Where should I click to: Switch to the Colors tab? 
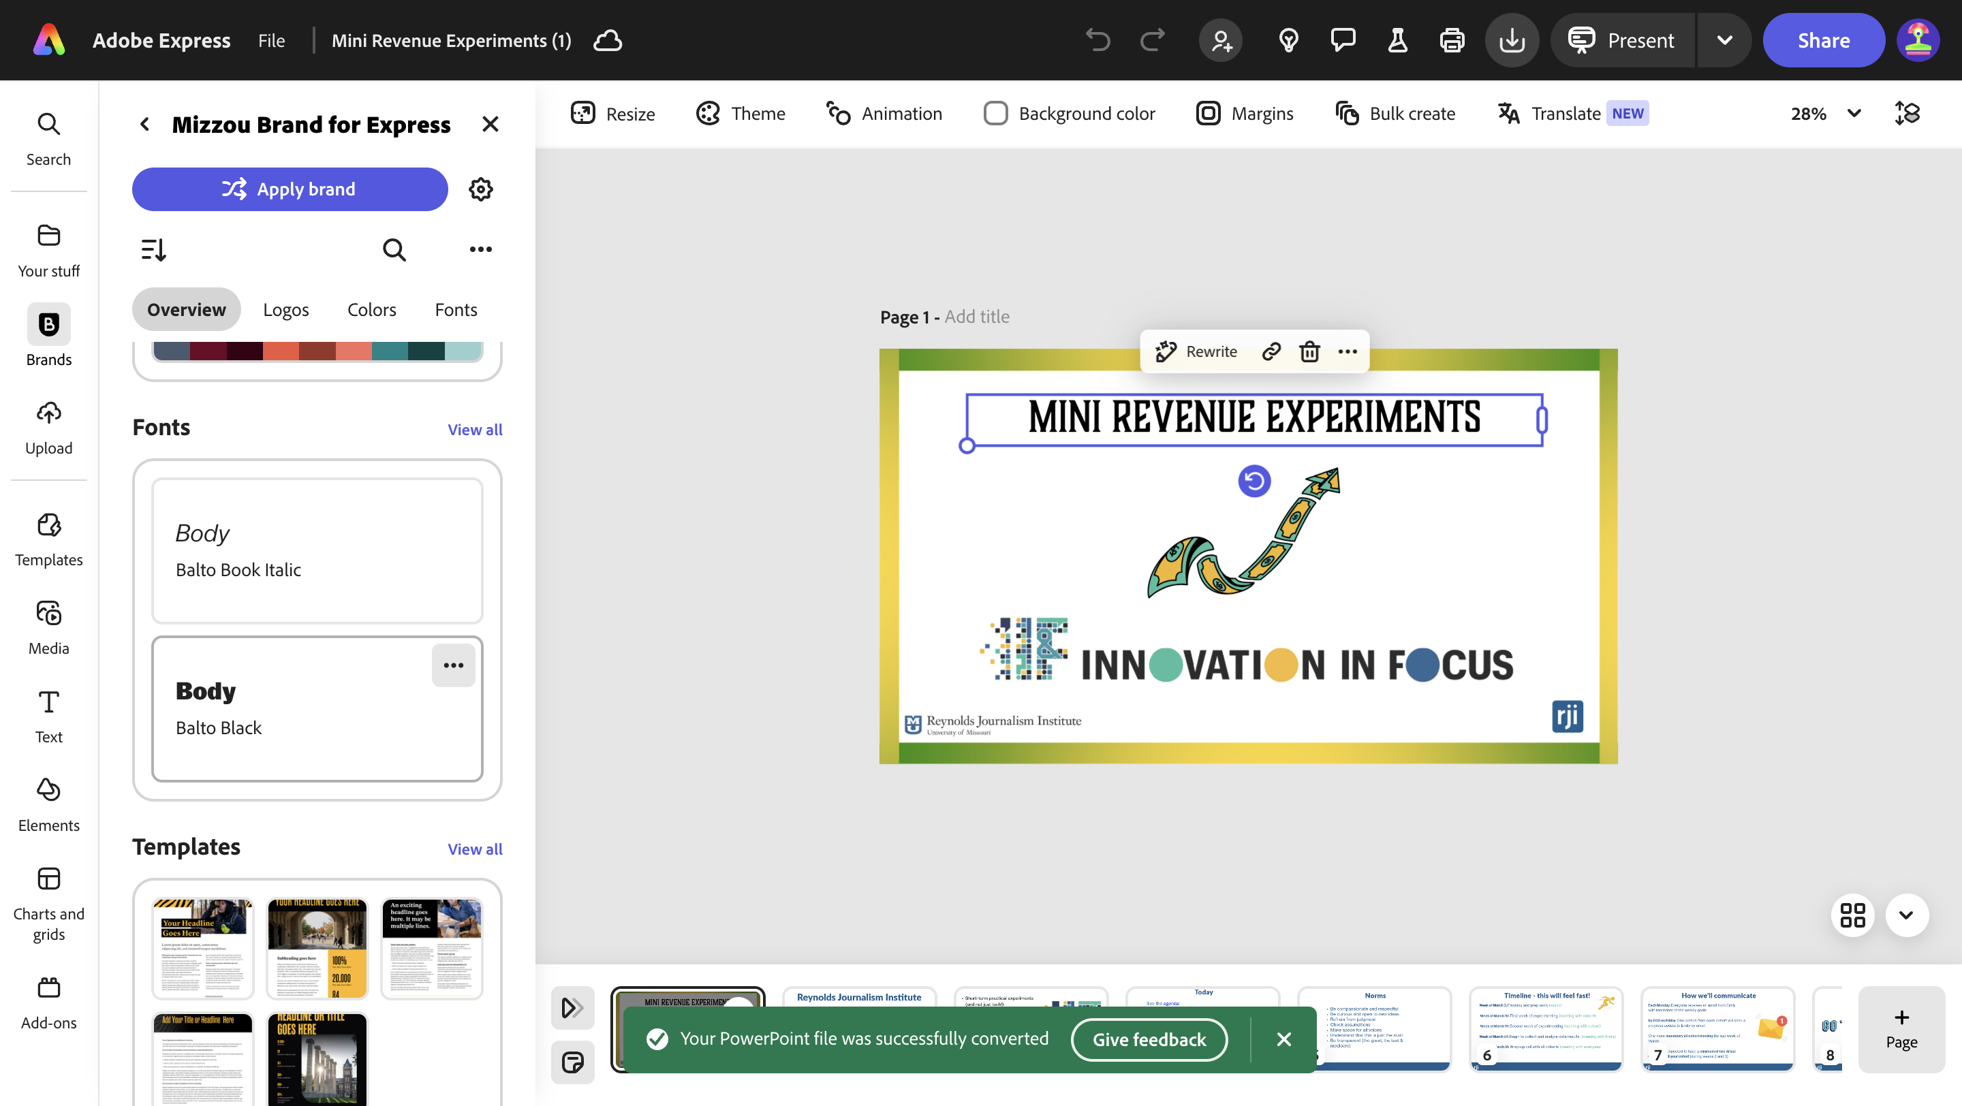371,309
